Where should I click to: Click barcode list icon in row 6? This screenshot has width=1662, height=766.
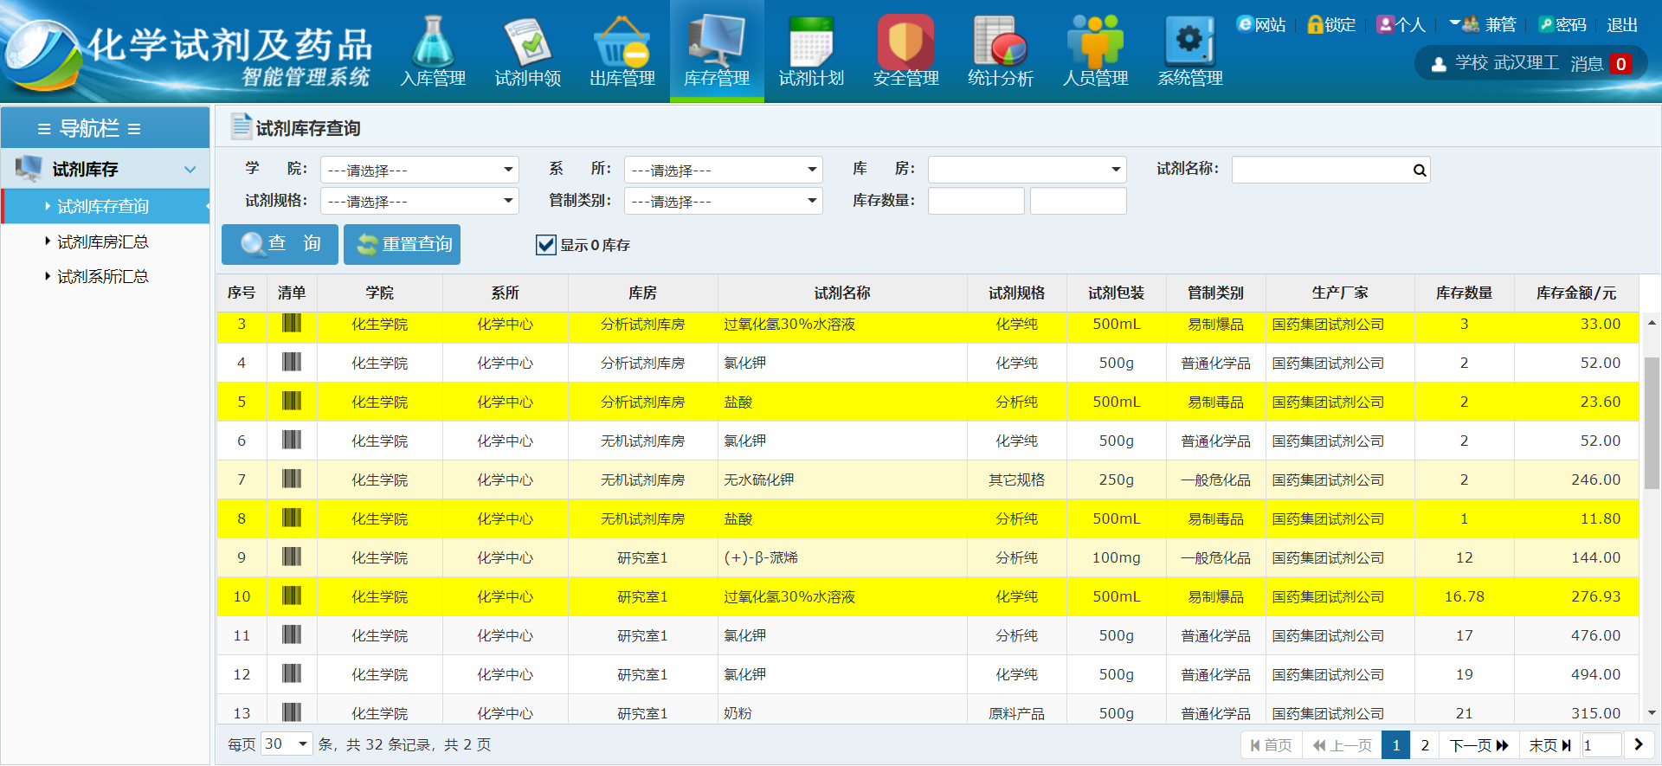pos(292,440)
